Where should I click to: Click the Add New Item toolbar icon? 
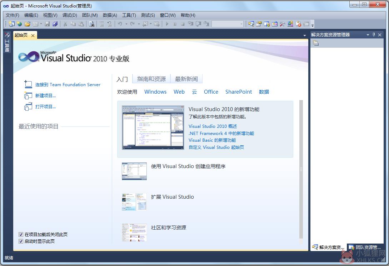pyautogui.click(x=35, y=24)
